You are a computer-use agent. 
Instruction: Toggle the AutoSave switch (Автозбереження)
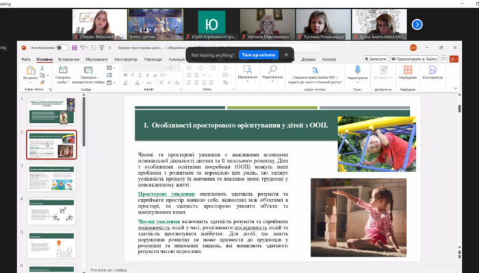point(63,48)
